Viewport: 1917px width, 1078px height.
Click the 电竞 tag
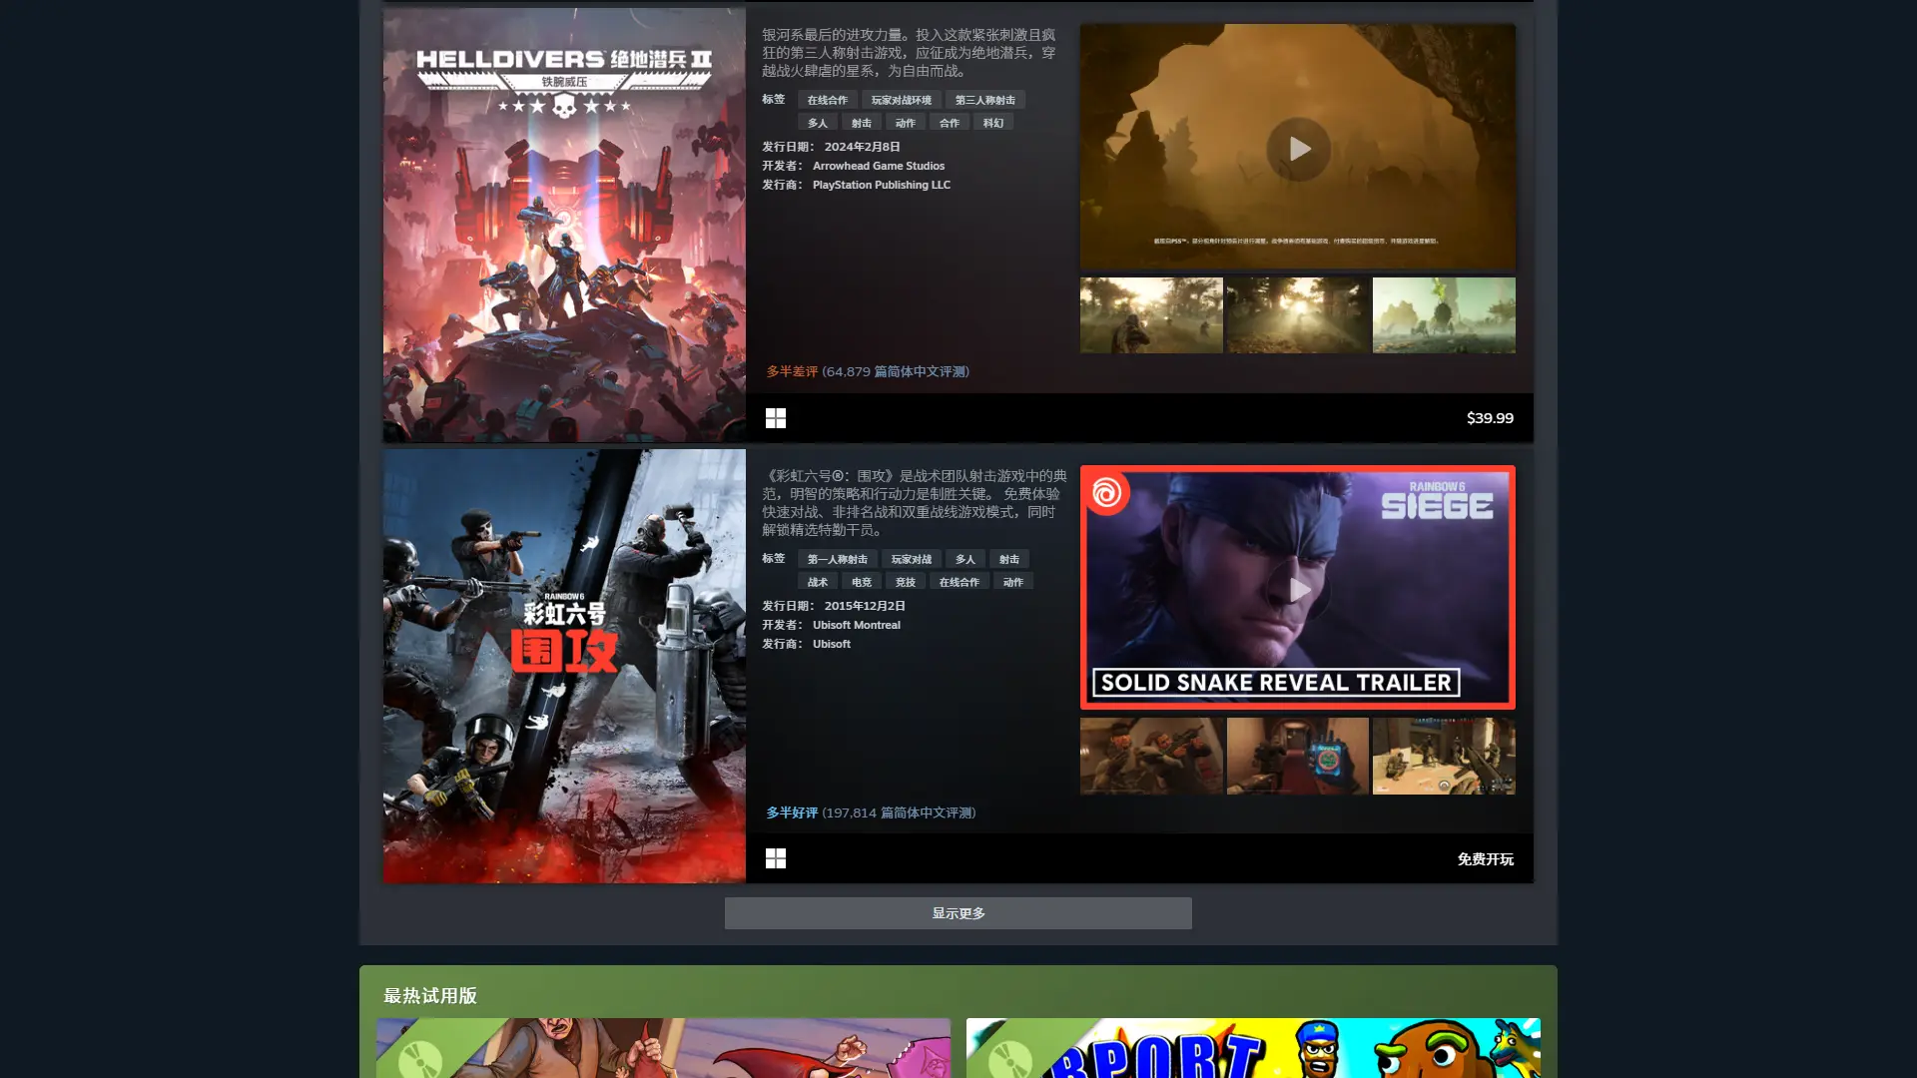coord(861,582)
